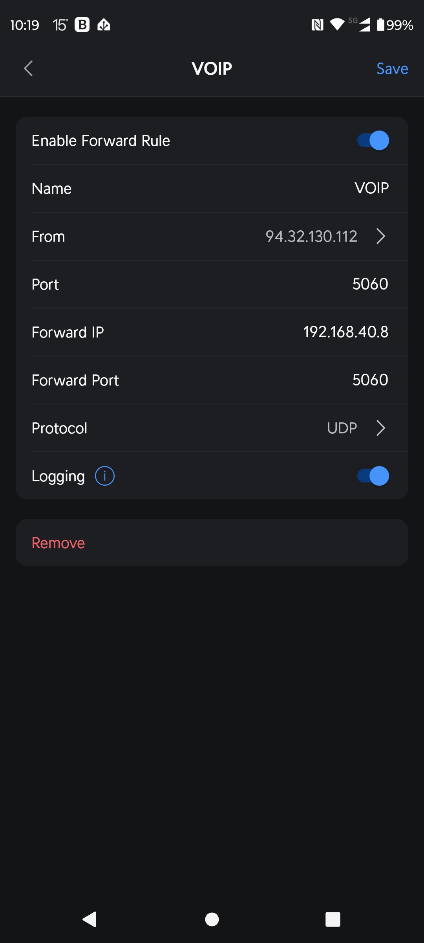Screen dimensions: 424x943
Task: Remove this forward rule
Action: [58, 543]
